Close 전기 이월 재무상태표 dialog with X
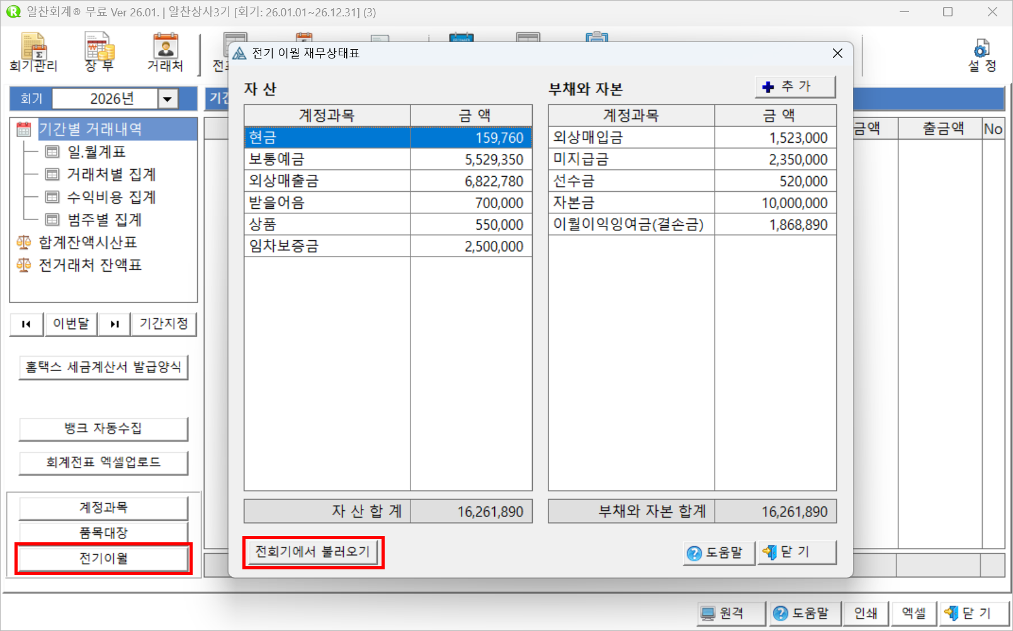This screenshot has width=1013, height=631. (837, 53)
